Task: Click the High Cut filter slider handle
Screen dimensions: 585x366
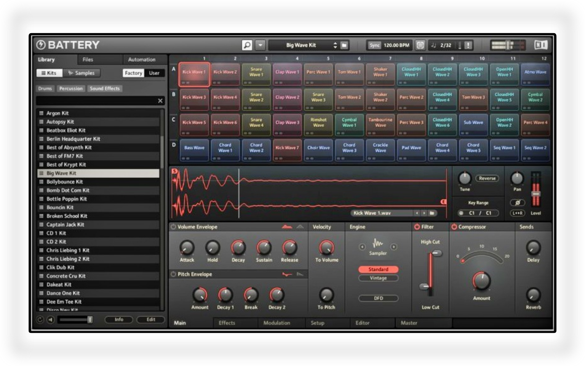Action: (436, 254)
